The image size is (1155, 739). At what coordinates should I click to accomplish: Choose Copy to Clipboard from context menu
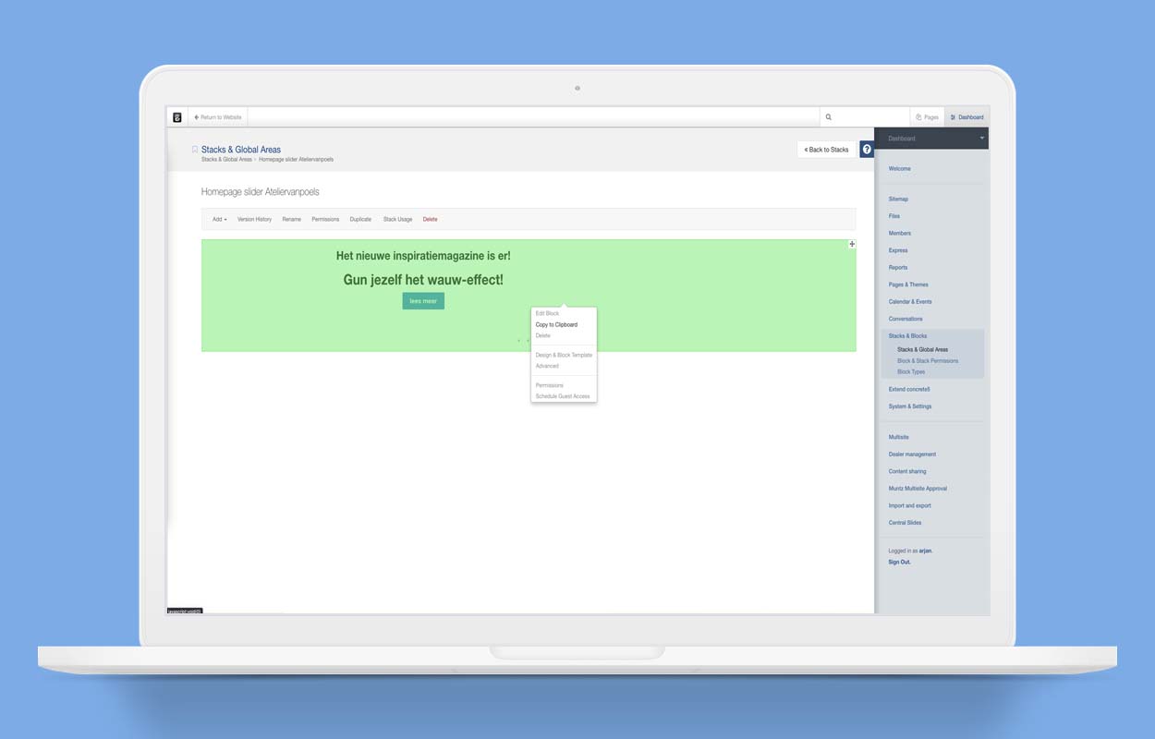[x=556, y=325]
